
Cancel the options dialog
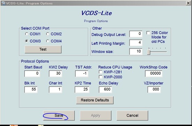coord(132,116)
